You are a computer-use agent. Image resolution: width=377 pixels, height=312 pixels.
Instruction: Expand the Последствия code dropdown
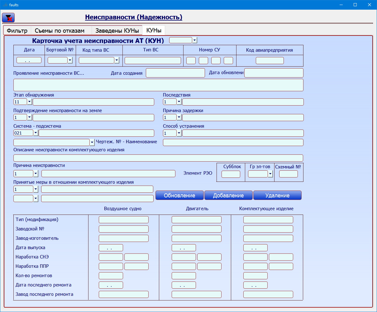point(179,102)
